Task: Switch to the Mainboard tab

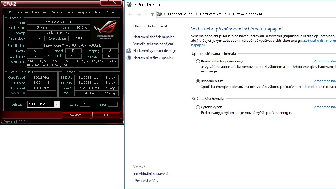Action: point(39,12)
